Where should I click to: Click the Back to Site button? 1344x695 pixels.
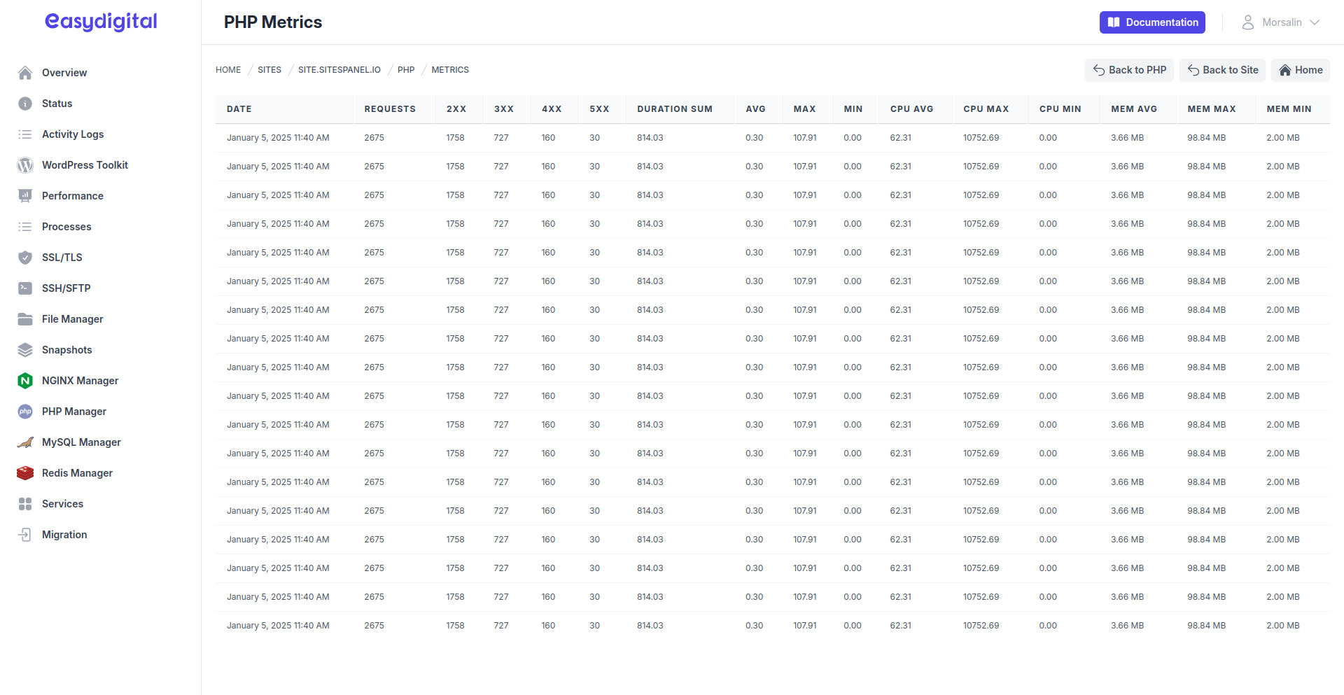(x=1222, y=70)
